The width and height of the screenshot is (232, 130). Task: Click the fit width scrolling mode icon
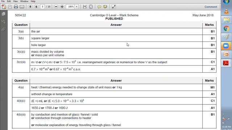click(x=84, y=6)
